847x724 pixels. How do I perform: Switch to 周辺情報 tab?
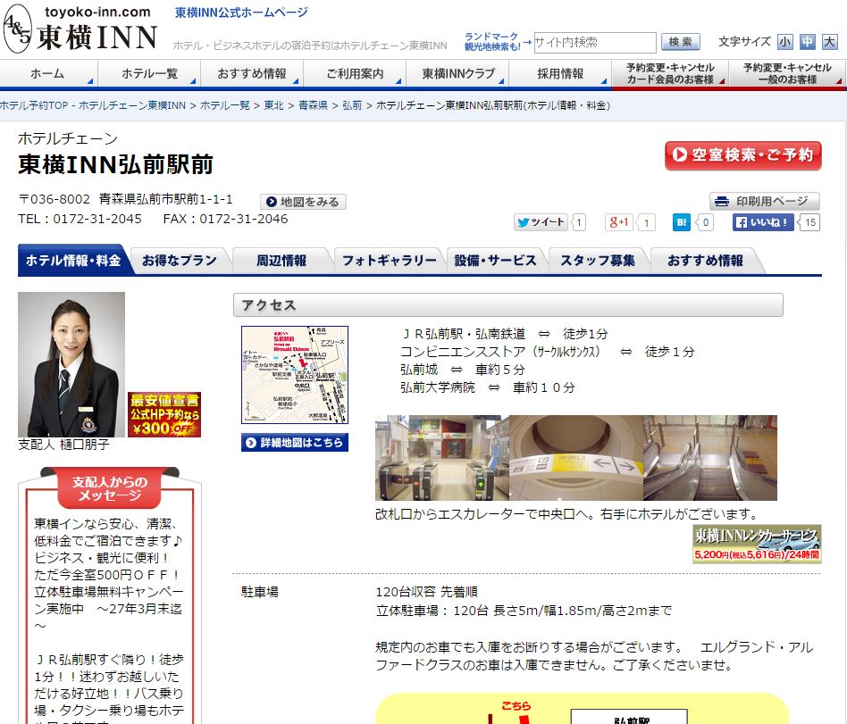tap(281, 261)
